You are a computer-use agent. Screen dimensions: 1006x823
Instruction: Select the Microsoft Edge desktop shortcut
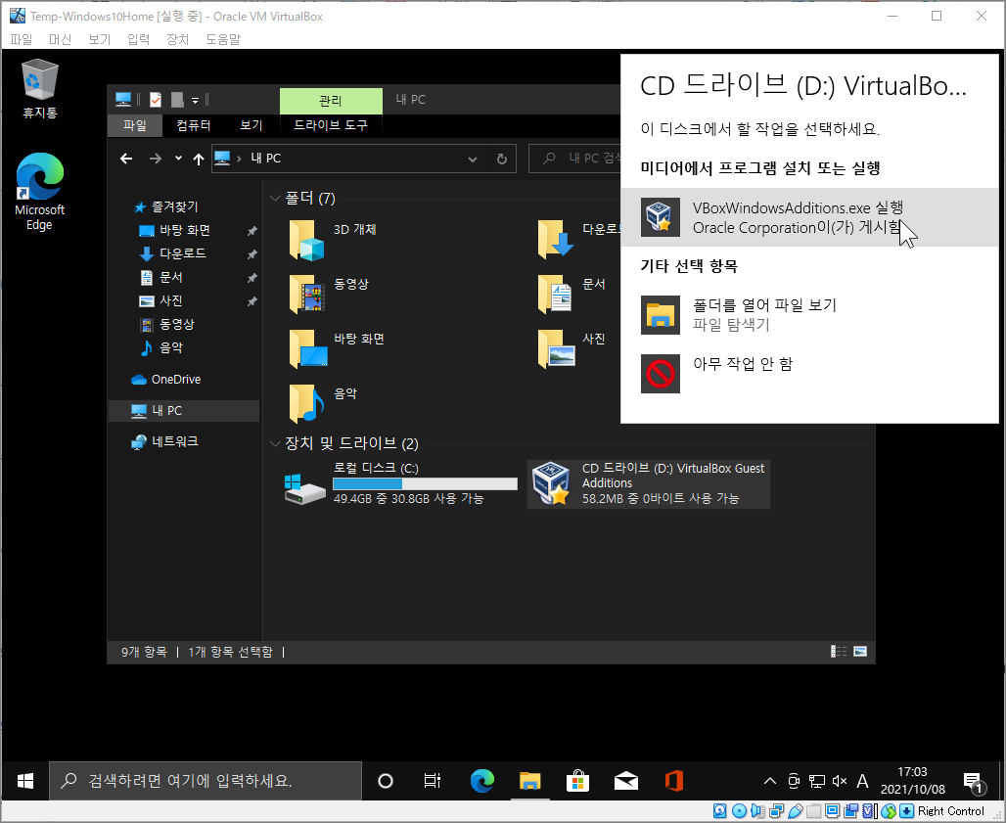click(40, 193)
